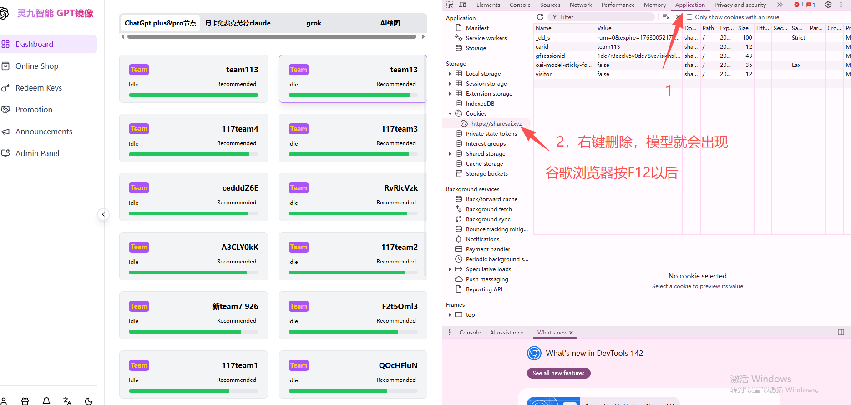Click the cookie Filter input field
The width and height of the screenshot is (851, 405).
601,17
